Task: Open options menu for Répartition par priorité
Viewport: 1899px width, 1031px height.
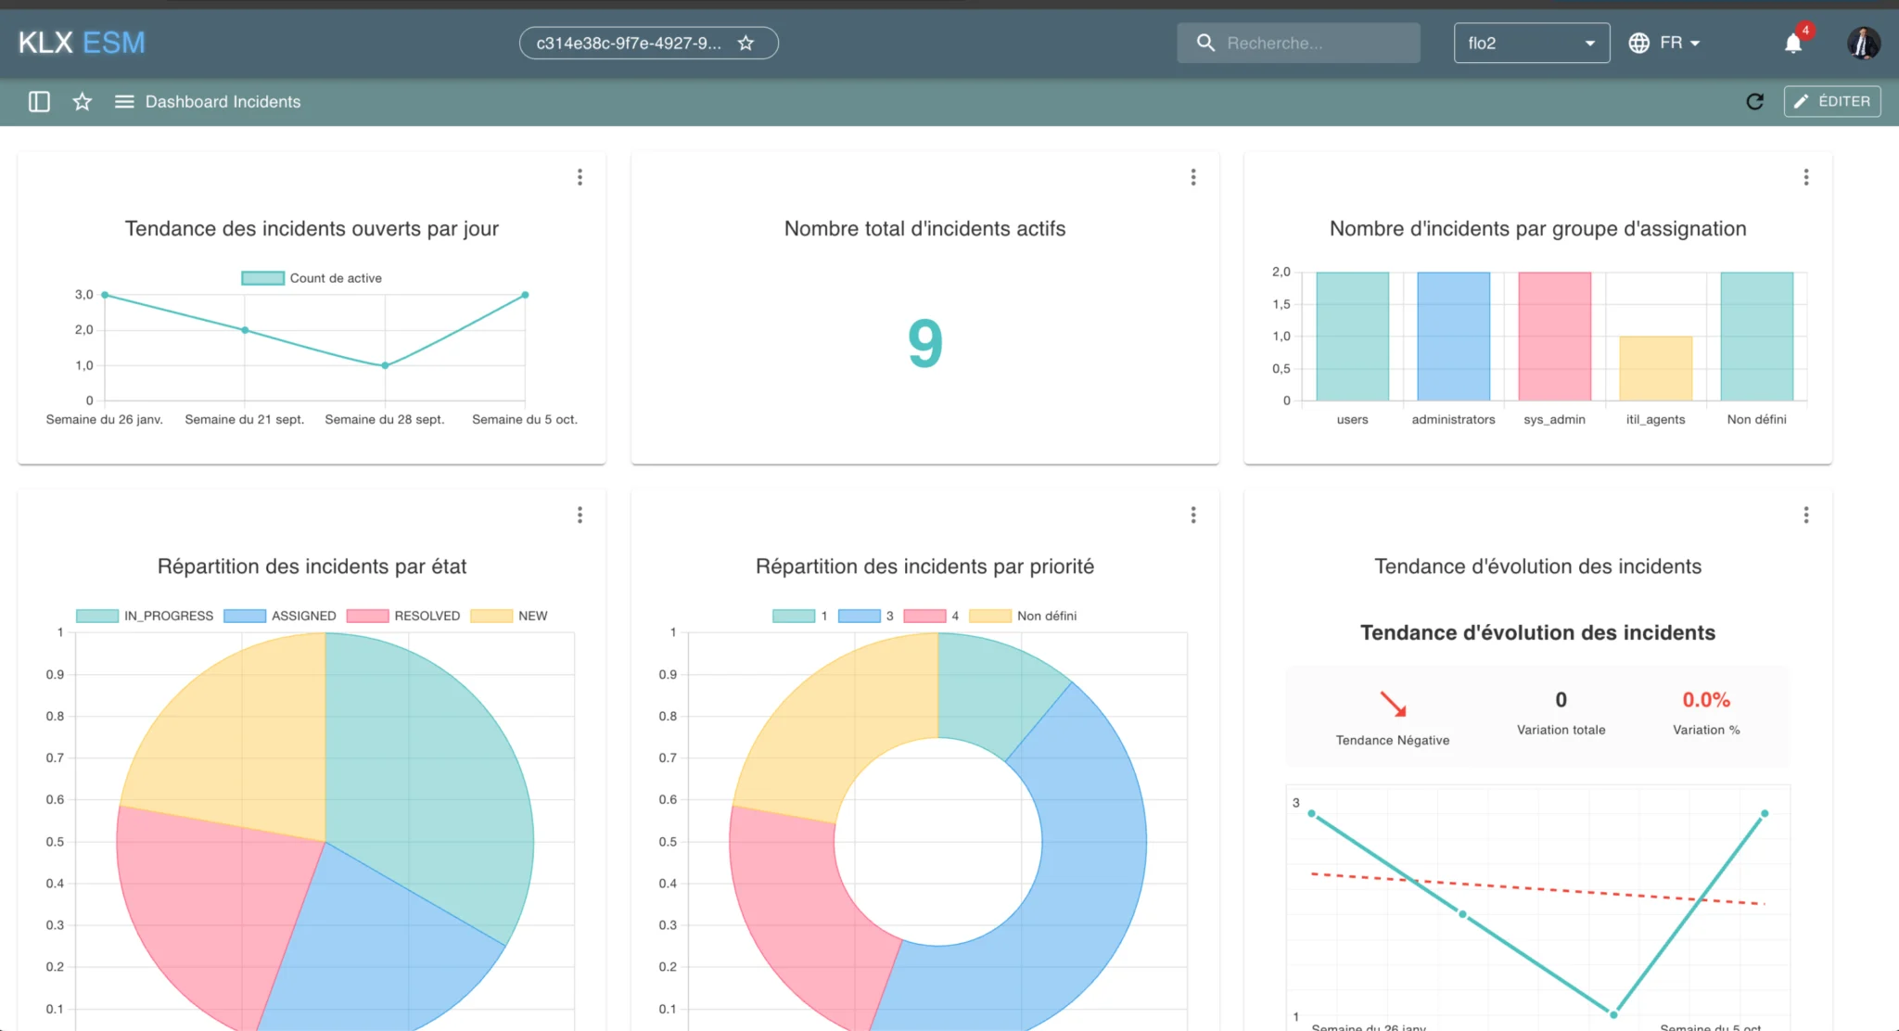Action: pos(1193,515)
